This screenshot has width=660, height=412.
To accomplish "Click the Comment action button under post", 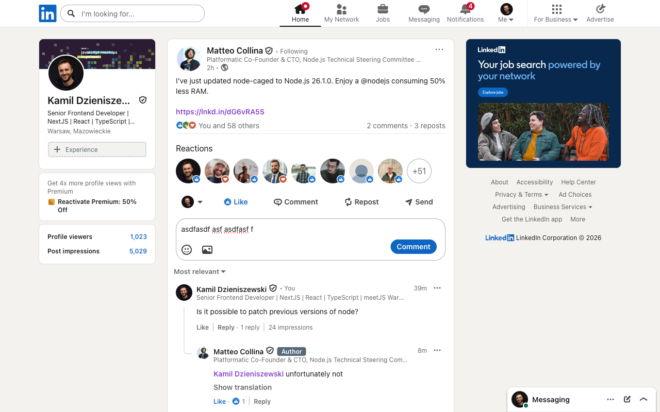I will (296, 202).
